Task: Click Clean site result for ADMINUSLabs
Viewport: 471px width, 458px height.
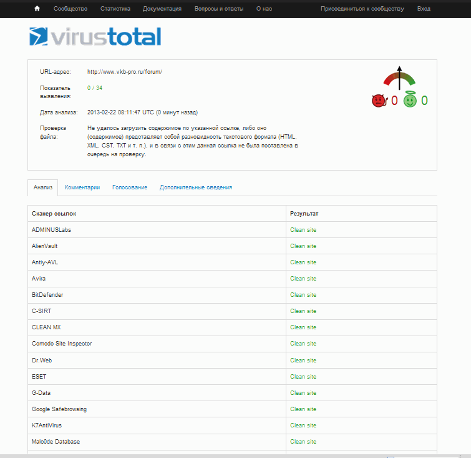Action: coord(303,230)
